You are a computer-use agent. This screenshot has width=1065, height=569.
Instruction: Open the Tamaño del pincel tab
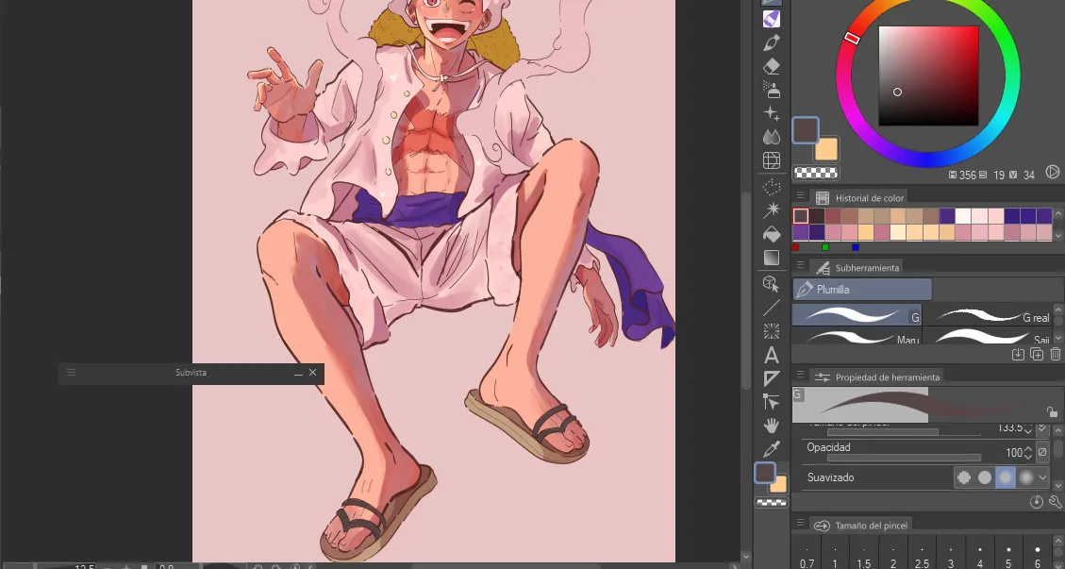[x=862, y=526]
